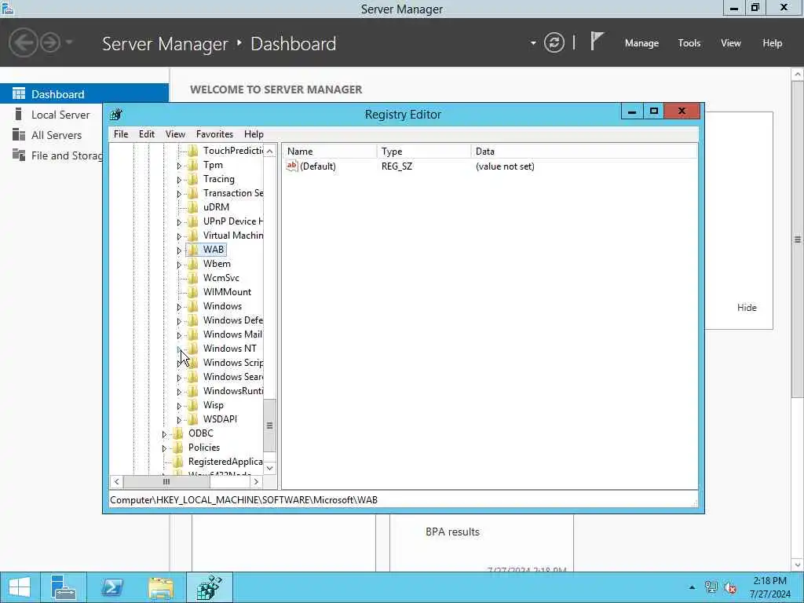Click the tree's horizontal scroll right arrow
The width and height of the screenshot is (804, 603).
256,481
